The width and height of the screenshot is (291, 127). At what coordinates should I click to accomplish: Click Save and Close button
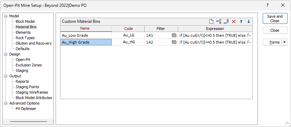[275, 18]
